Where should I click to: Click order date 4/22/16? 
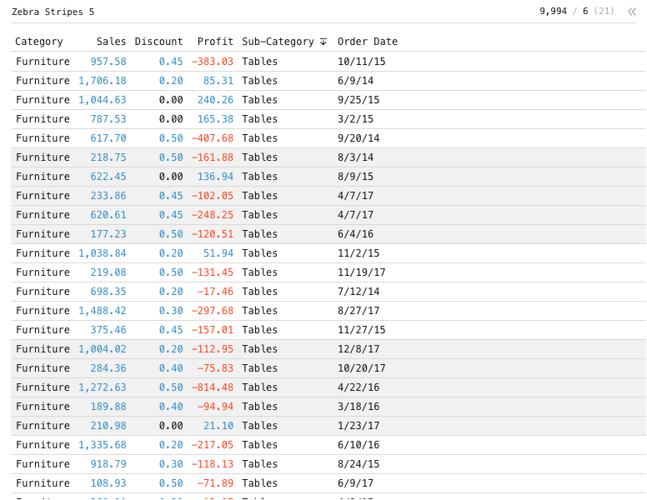click(x=359, y=387)
